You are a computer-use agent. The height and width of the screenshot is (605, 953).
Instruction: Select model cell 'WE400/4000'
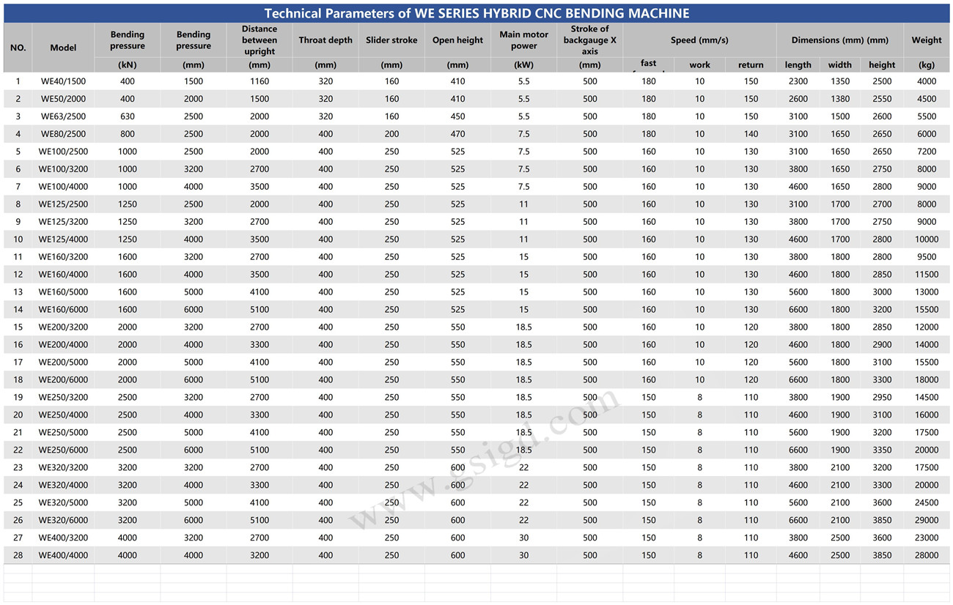click(63, 556)
